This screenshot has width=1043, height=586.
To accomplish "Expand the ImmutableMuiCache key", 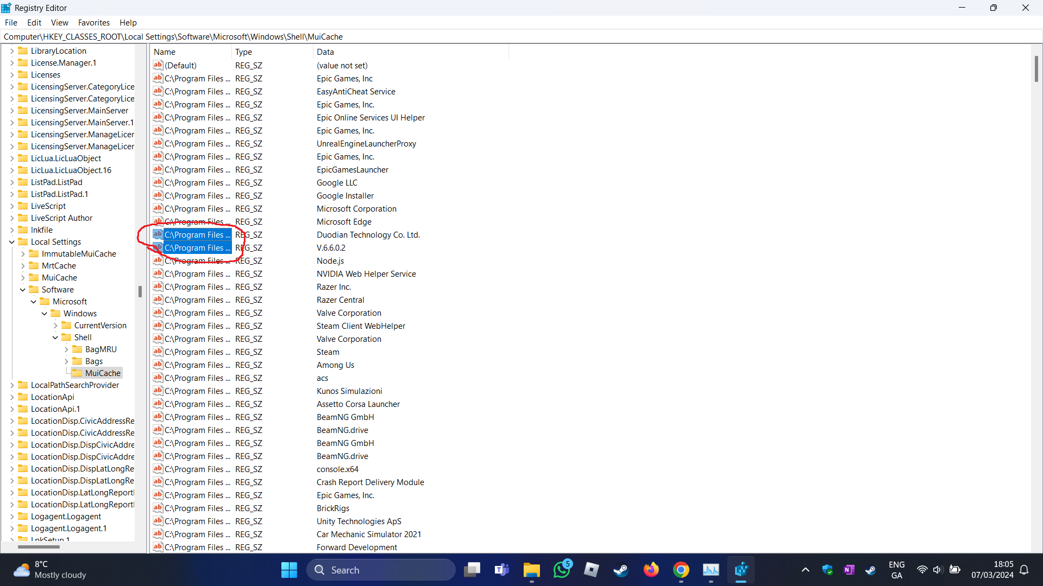I will [23, 254].
